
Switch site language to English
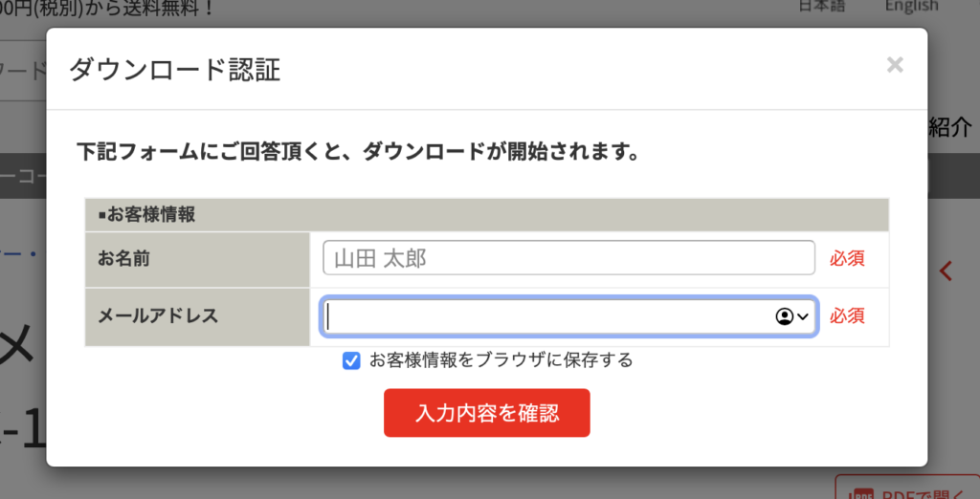911,6
